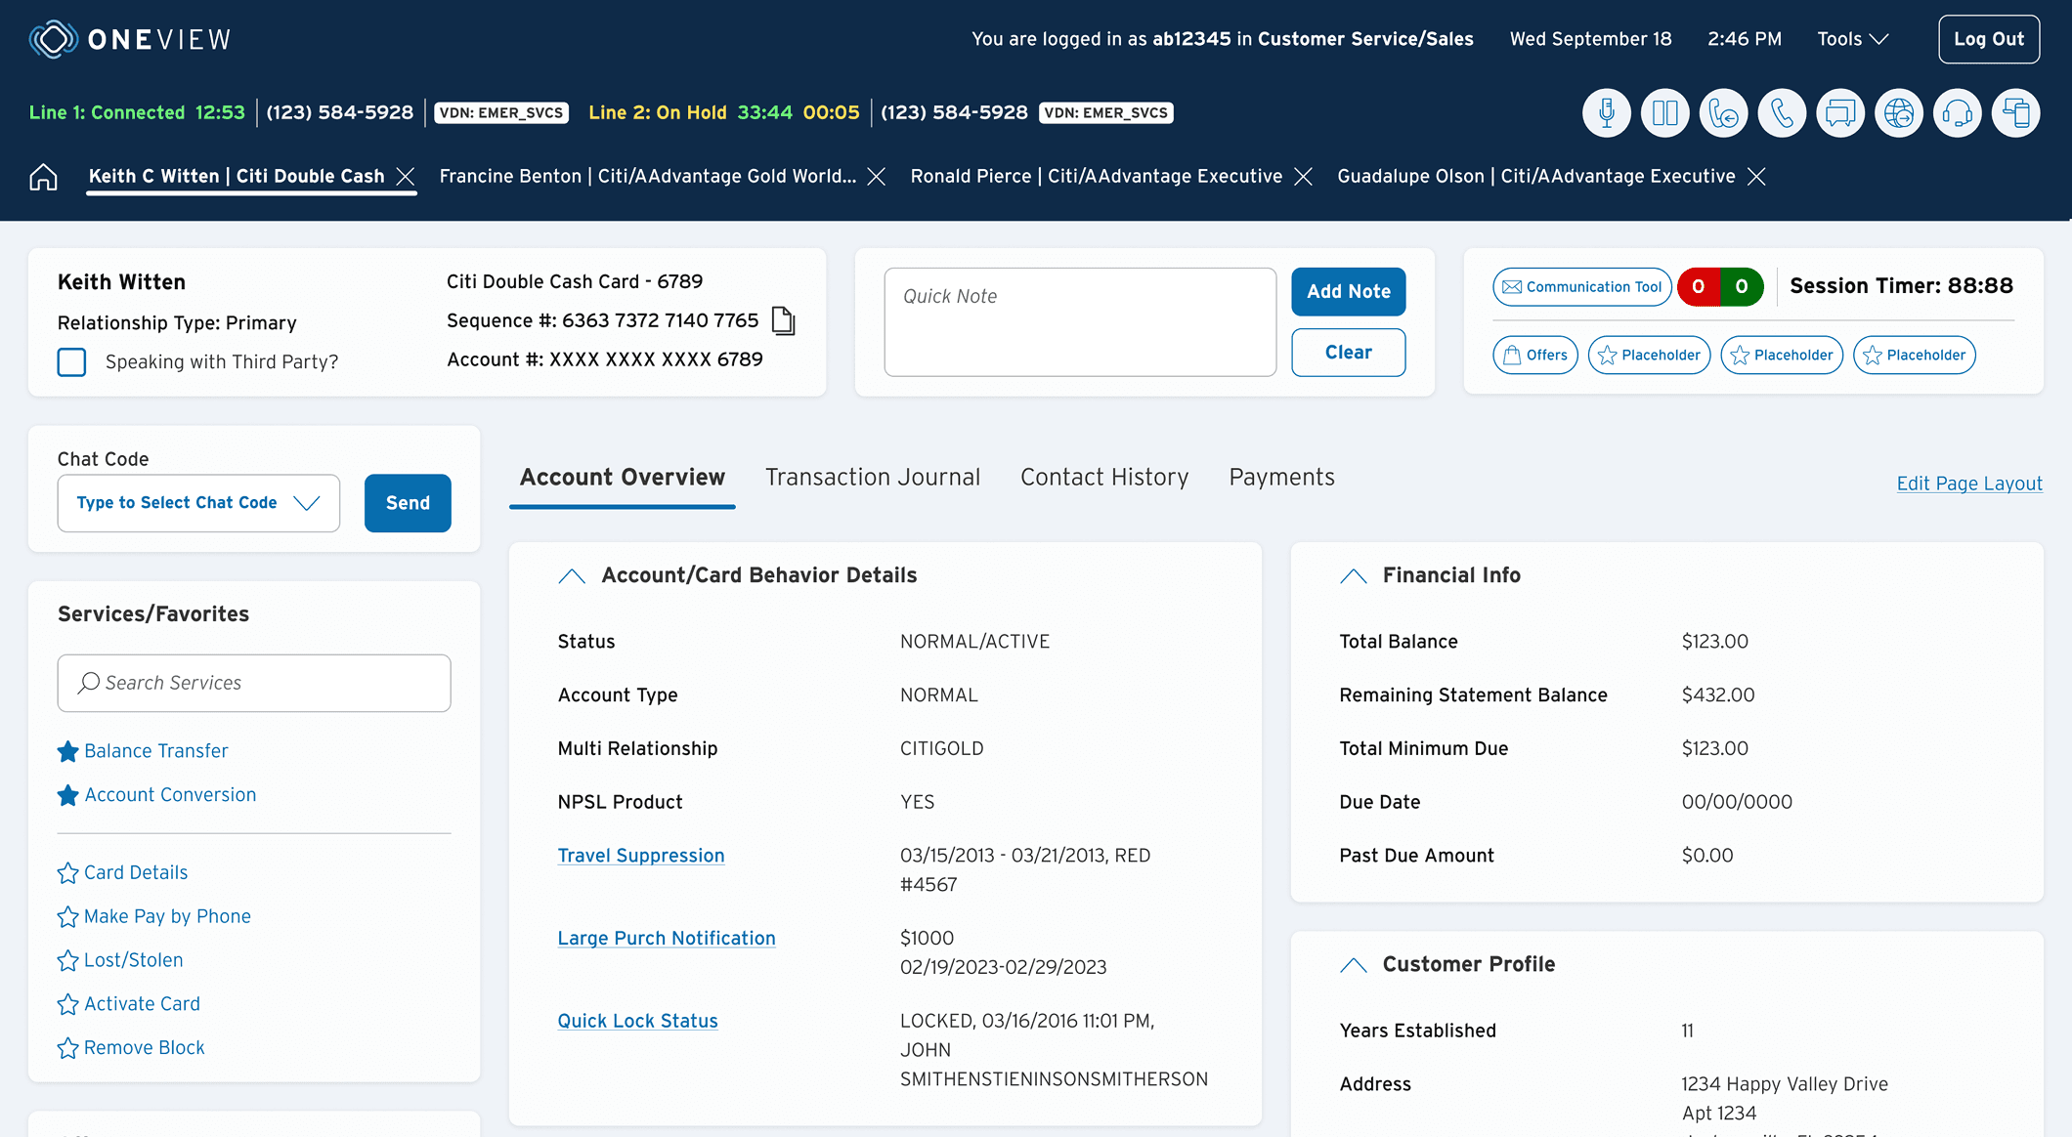Open Large Purch Notification link

point(667,939)
